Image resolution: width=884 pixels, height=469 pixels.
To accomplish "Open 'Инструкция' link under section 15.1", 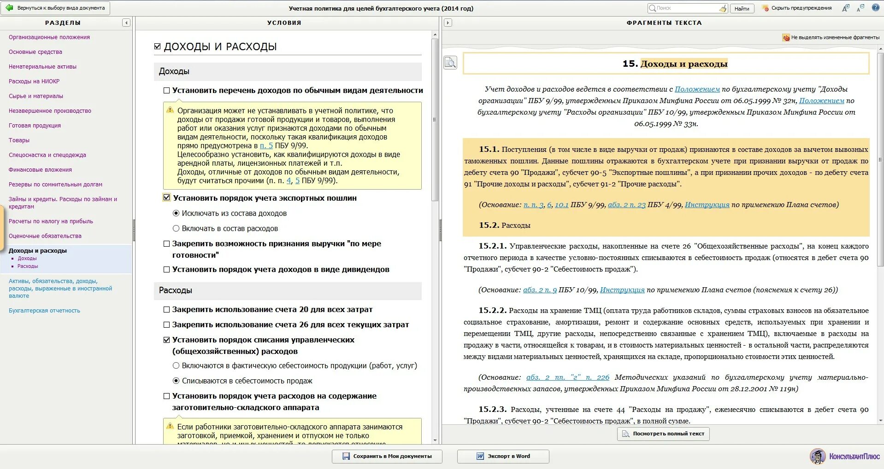I will tap(707, 205).
